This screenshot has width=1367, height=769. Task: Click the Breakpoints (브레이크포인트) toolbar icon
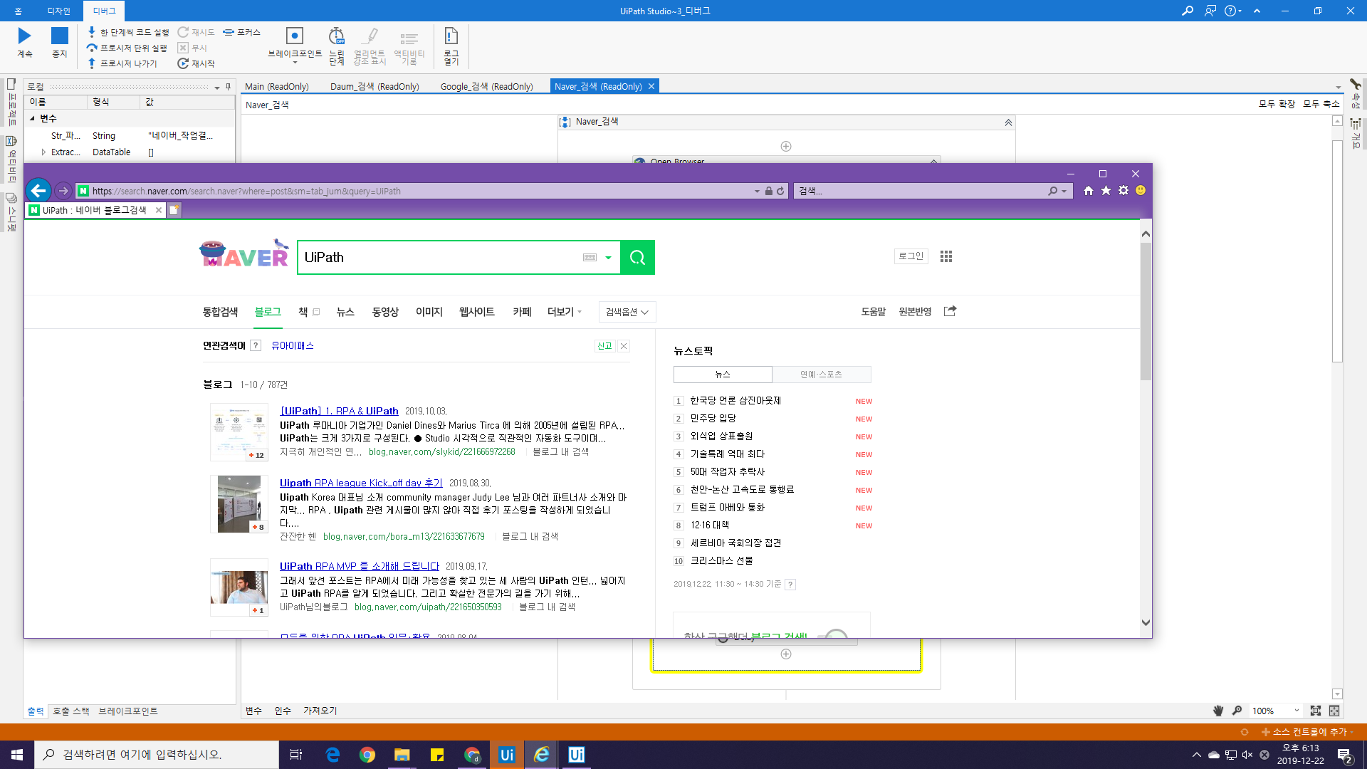pos(294,36)
